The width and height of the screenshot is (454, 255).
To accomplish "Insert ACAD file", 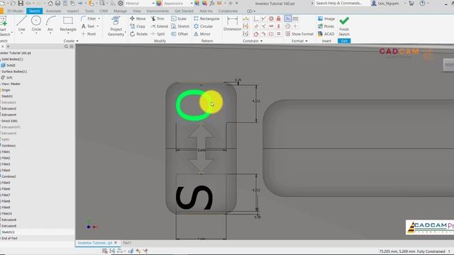I will pos(326,34).
